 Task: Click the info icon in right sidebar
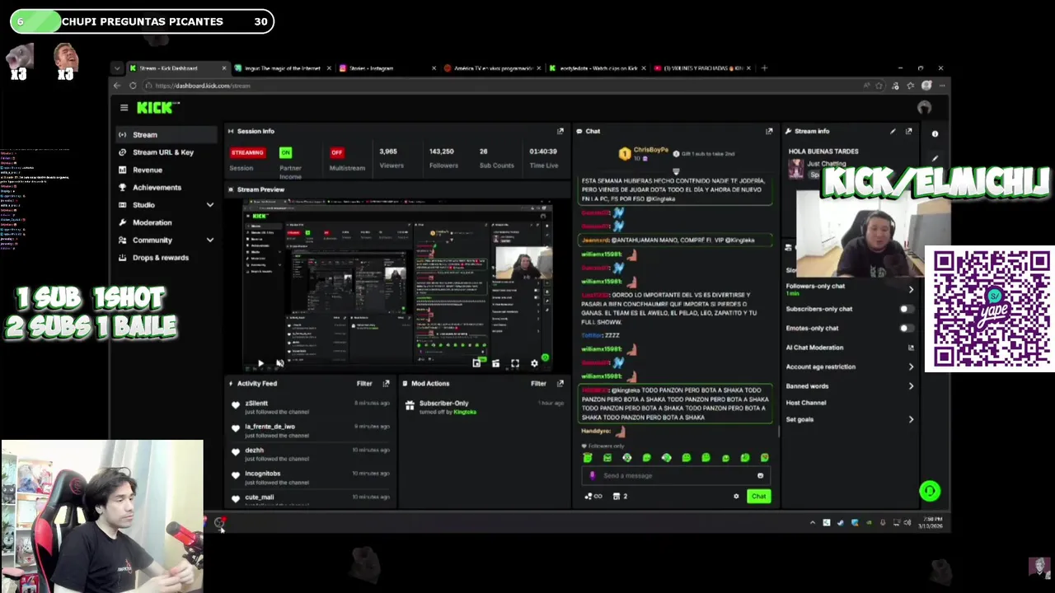point(935,133)
